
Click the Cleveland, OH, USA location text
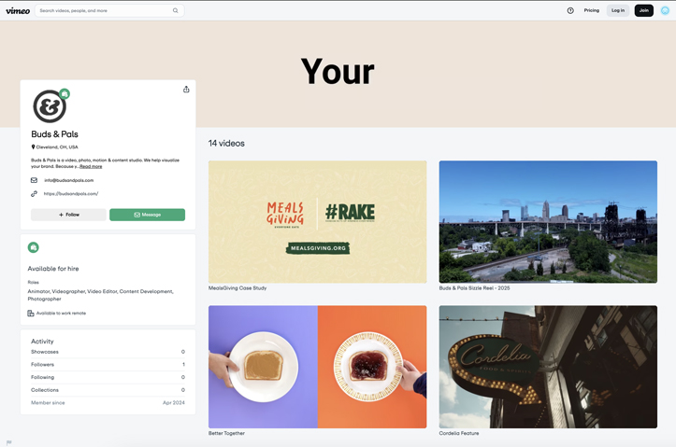tap(57, 147)
